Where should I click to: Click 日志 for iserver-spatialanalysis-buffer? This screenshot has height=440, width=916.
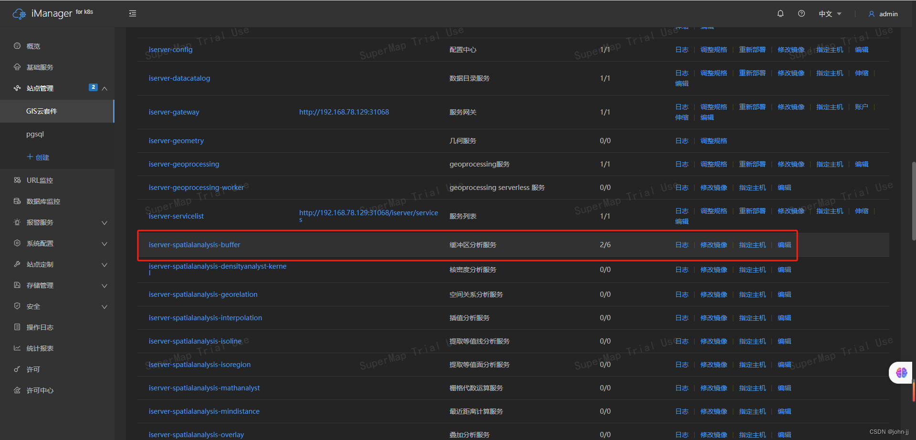click(x=682, y=245)
